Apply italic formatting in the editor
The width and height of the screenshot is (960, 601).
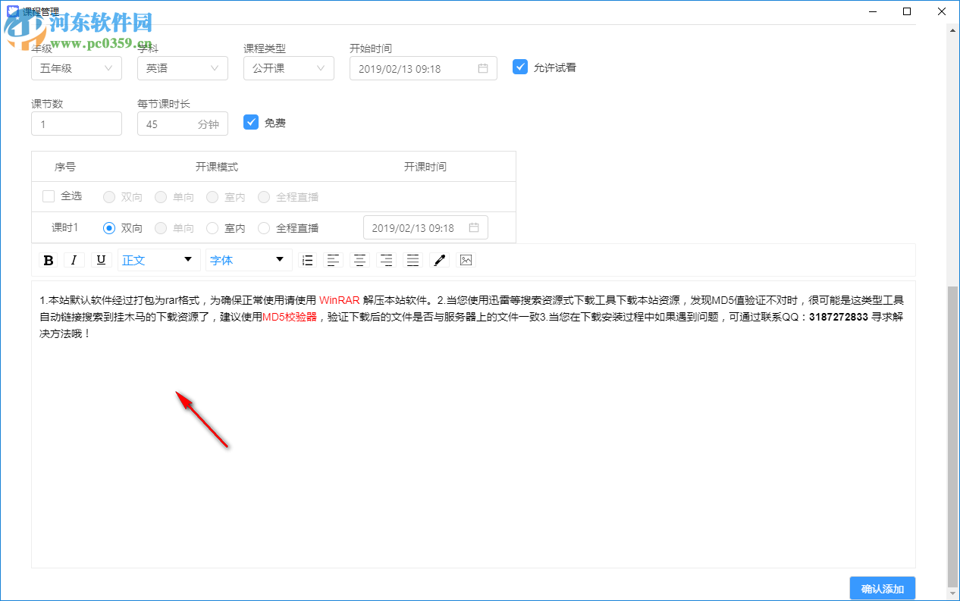[x=74, y=260]
